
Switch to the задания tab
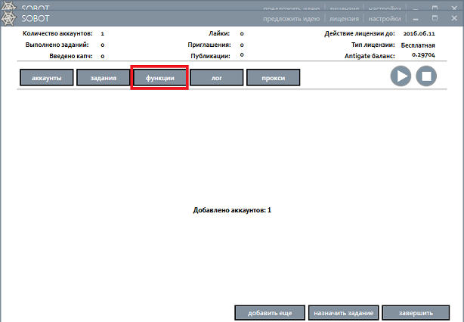pyautogui.click(x=103, y=78)
